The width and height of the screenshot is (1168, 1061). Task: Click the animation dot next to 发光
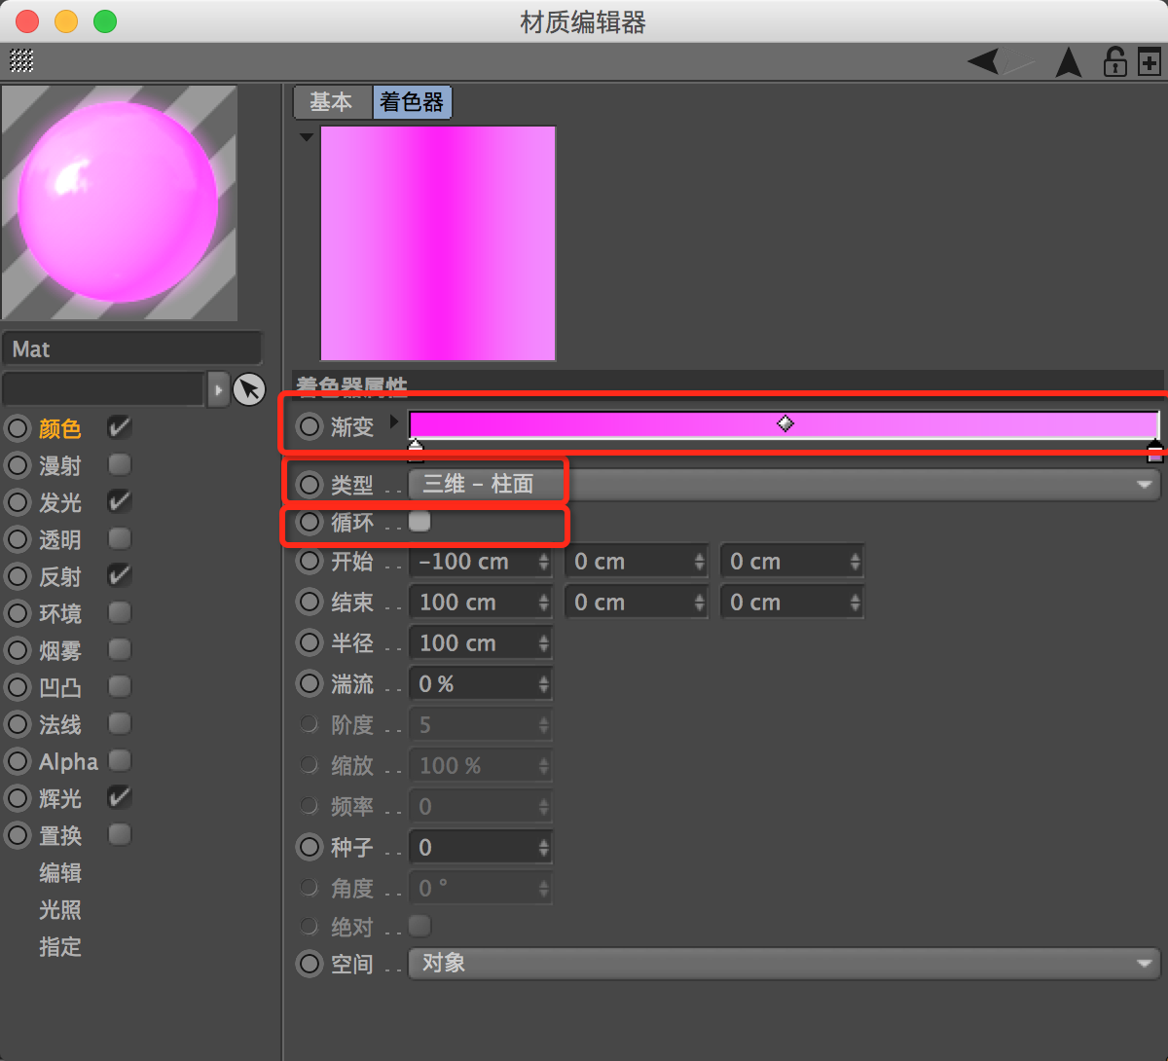coord(18,502)
